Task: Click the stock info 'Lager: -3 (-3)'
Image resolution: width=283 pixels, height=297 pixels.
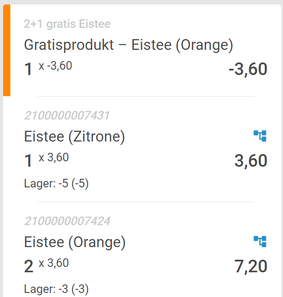Action: click(56, 289)
